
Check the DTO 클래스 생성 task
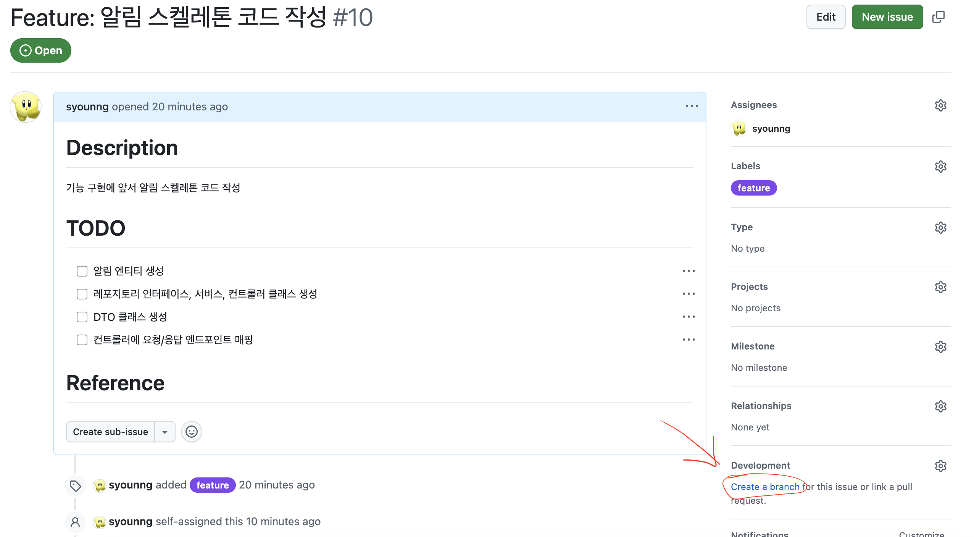click(82, 317)
